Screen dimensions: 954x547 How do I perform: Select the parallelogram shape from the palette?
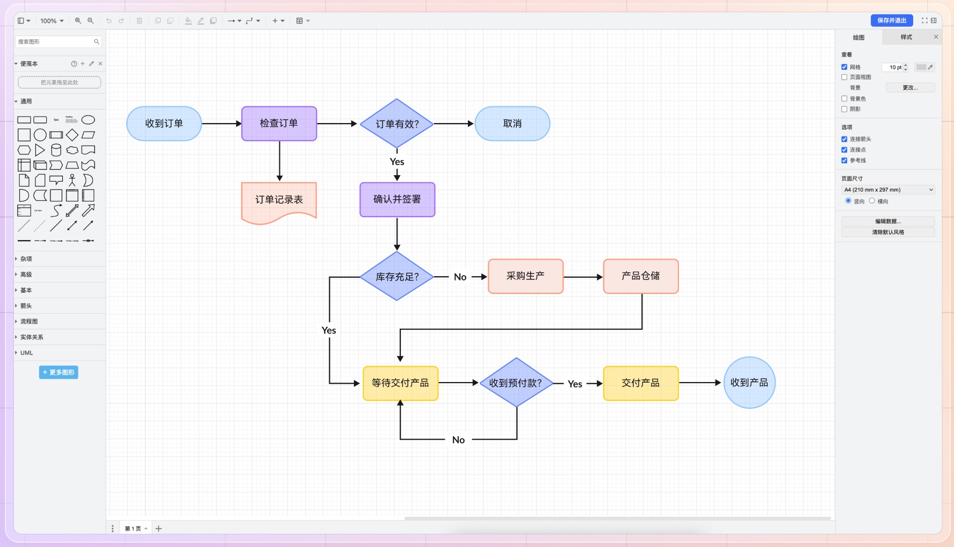(88, 135)
